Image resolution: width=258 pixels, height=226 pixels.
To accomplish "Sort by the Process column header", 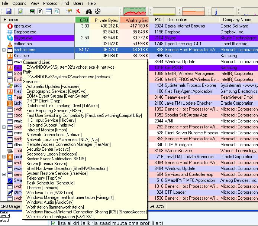I will click(x=37, y=20).
